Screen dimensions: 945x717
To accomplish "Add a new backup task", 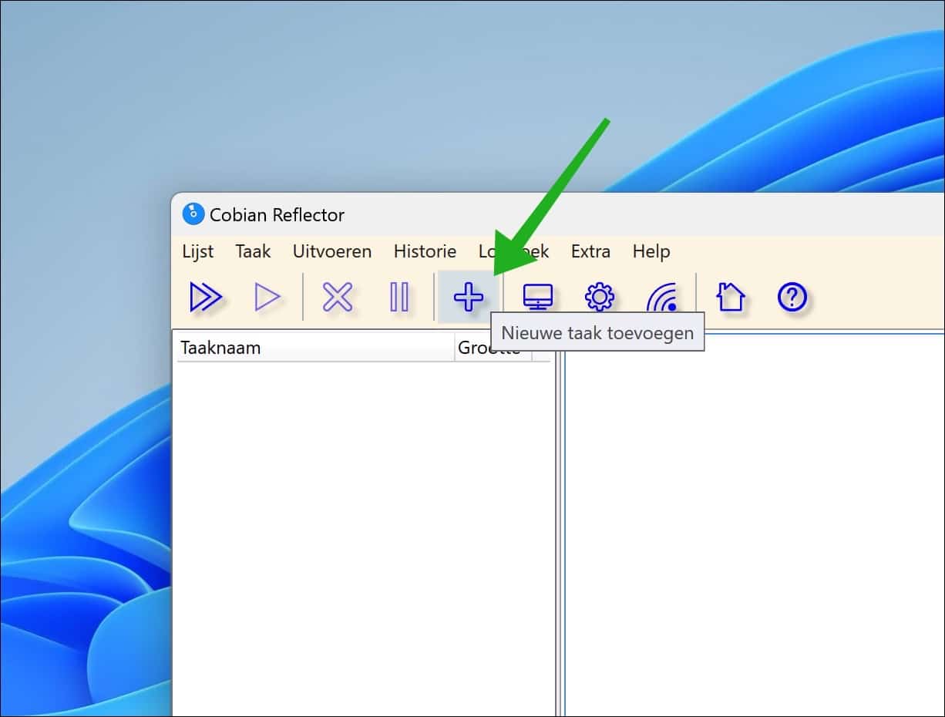I will click(469, 296).
